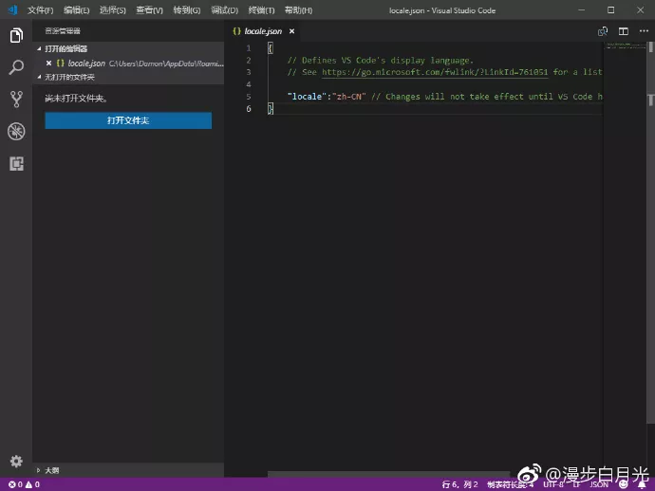Open the Explorer view in activity bar
This screenshot has height=491, width=655.
16,35
